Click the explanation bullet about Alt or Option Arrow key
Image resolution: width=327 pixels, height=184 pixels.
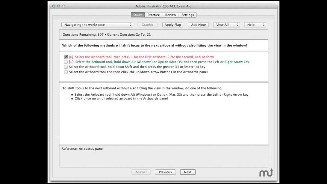click(161, 94)
